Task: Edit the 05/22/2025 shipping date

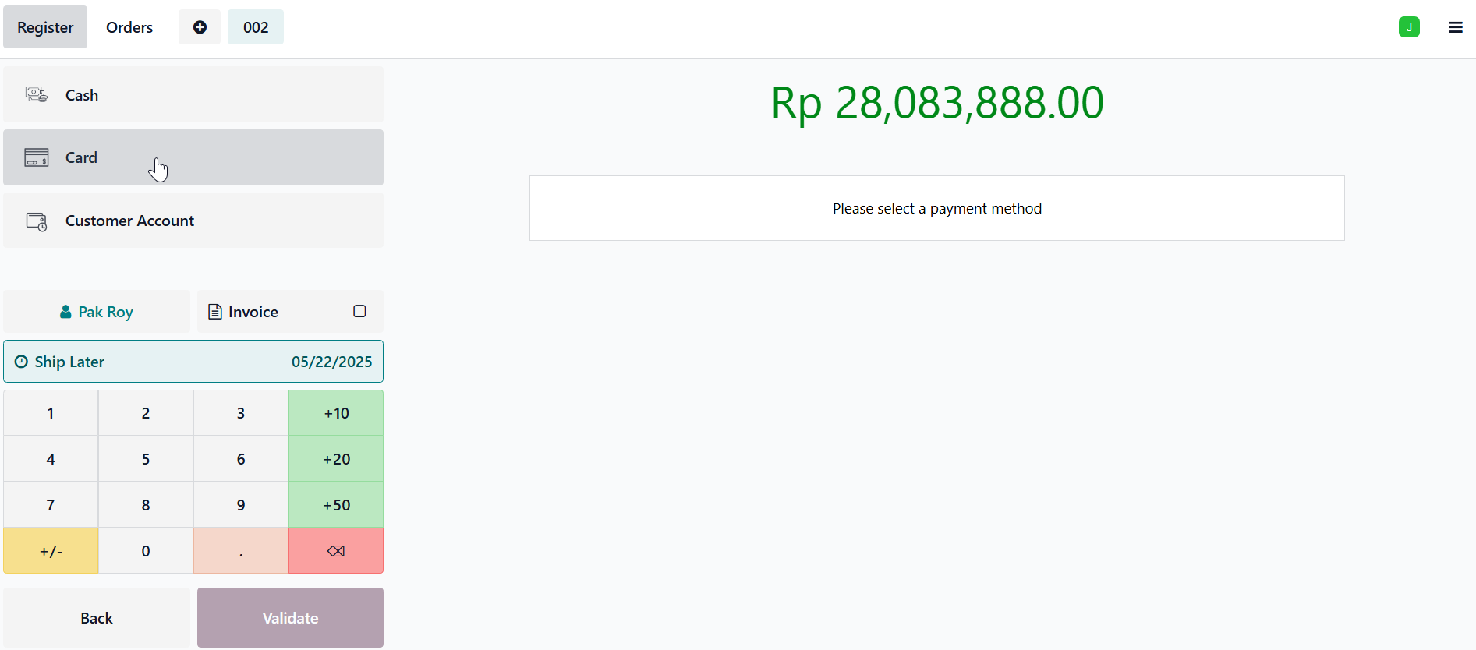Action: pos(331,362)
